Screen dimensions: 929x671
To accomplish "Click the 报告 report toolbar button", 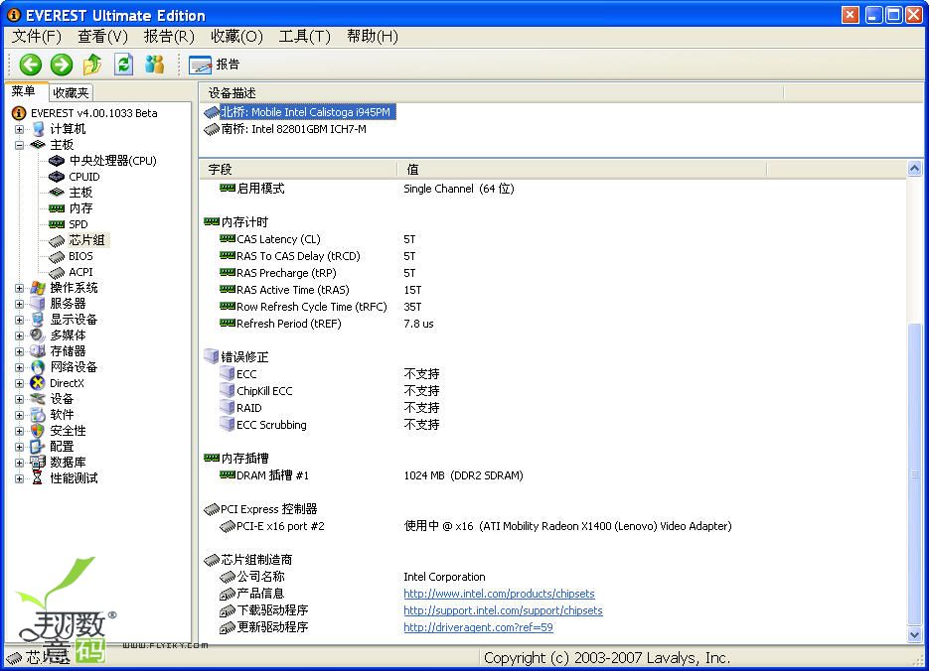I will [215, 65].
